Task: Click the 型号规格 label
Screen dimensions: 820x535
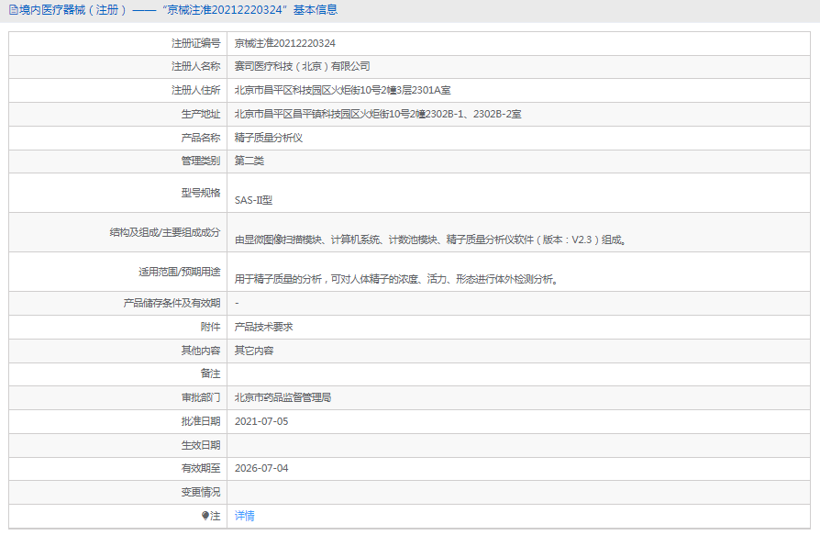Action: 201,193
